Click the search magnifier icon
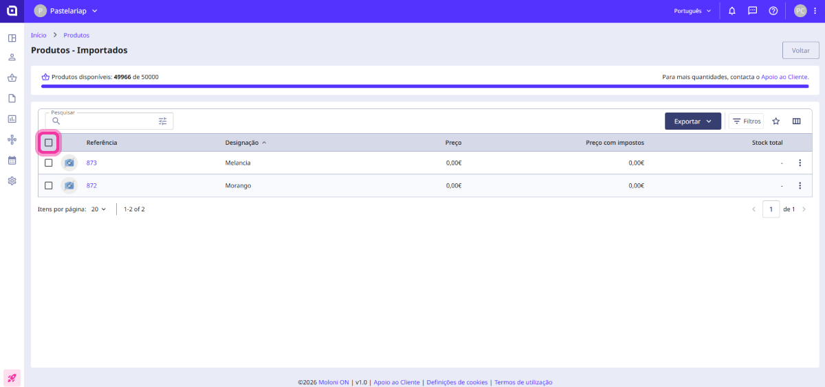The height and width of the screenshot is (387, 825). (x=56, y=121)
